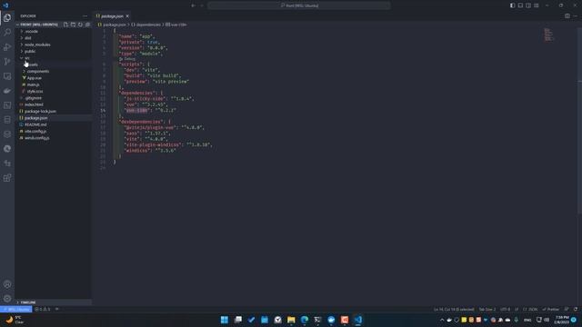Click LF end-of-line indicator in status bar
Screen dimensions: 582x327
[517, 309]
